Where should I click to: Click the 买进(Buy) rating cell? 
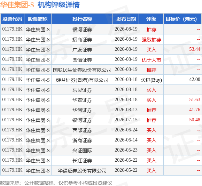pyautogui.click(x=151, y=80)
